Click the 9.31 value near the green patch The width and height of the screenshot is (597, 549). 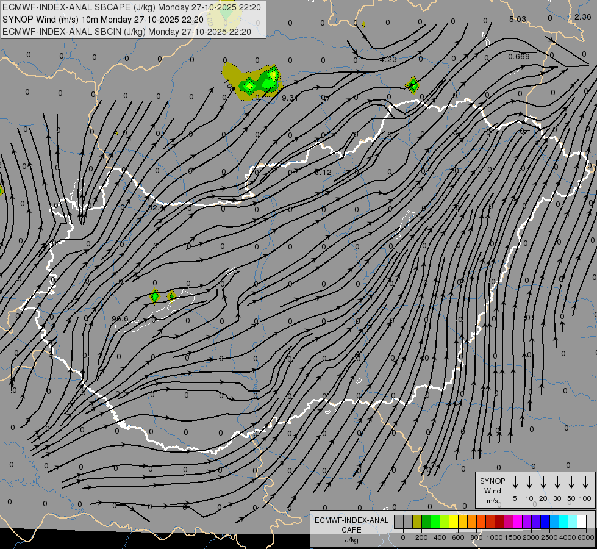290,98
